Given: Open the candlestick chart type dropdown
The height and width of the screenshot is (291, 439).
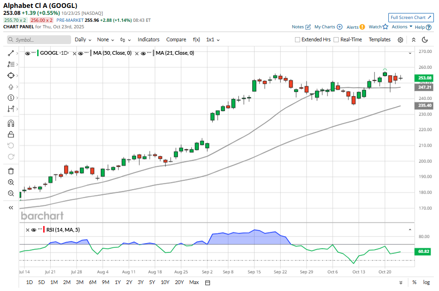Looking at the screenshot, I should (125, 40).
